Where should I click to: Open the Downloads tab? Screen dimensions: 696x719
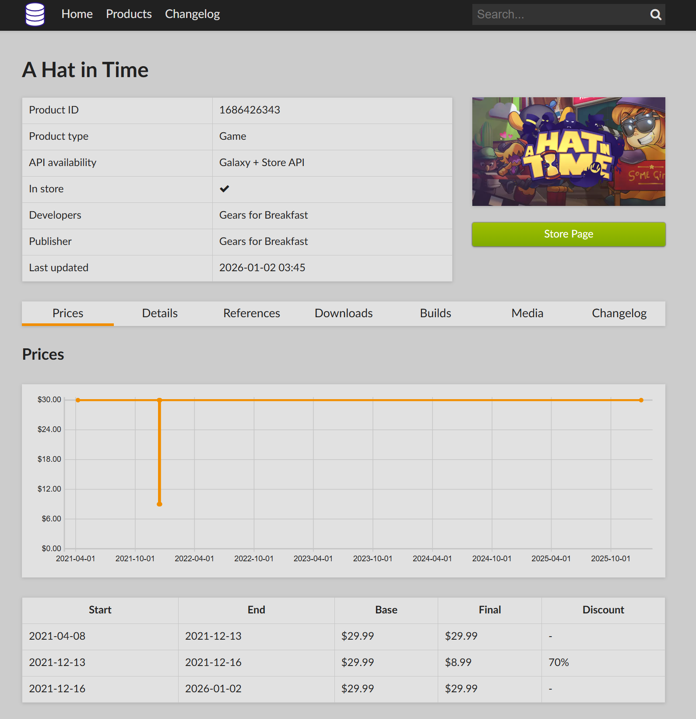click(x=344, y=313)
